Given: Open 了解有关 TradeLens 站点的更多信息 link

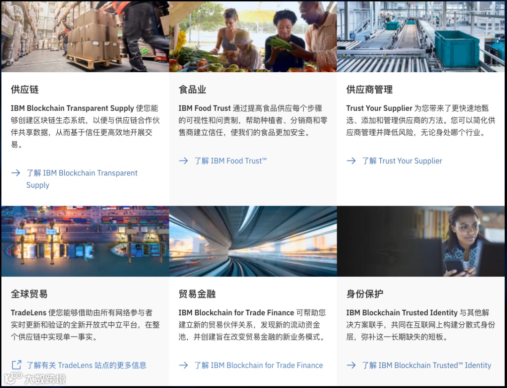Looking at the screenshot, I should tap(86, 365).
